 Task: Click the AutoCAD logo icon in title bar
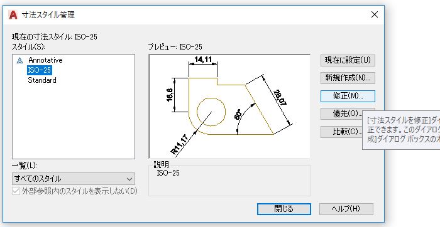[13, 15]
